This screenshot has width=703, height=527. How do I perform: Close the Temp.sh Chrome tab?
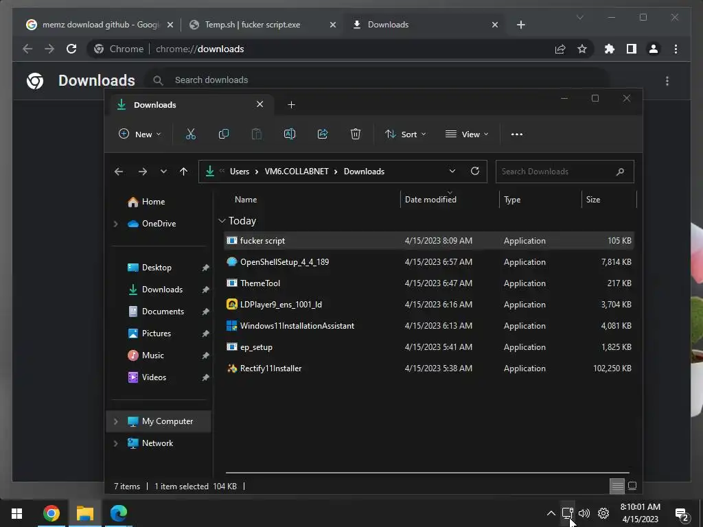pos(333,25)
